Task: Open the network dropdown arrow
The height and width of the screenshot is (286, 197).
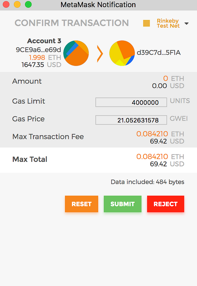Action: 187,24
